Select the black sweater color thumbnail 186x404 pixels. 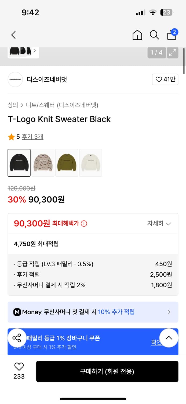pos(19,163)
